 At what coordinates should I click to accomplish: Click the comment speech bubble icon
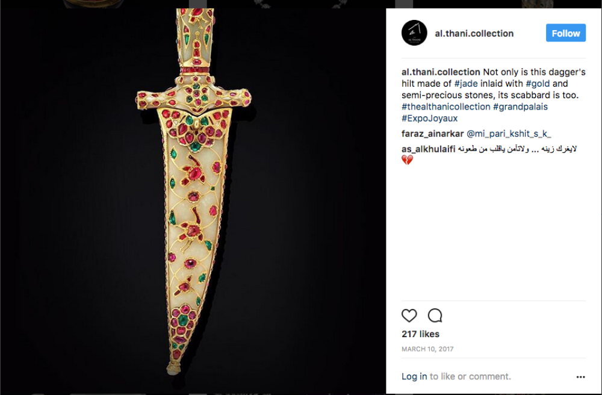435,316
